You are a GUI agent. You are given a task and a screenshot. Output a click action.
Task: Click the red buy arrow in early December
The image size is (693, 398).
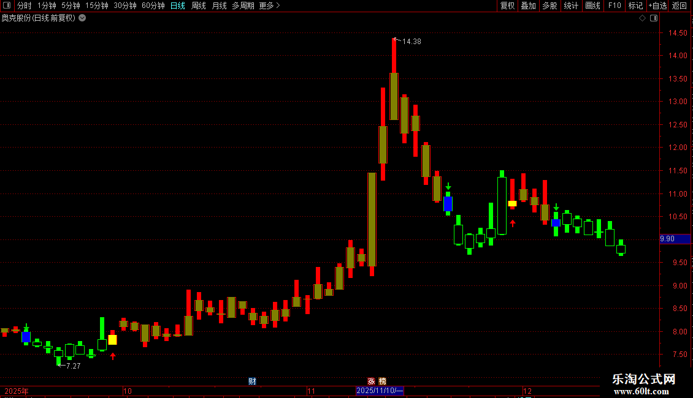coord(513,223)
